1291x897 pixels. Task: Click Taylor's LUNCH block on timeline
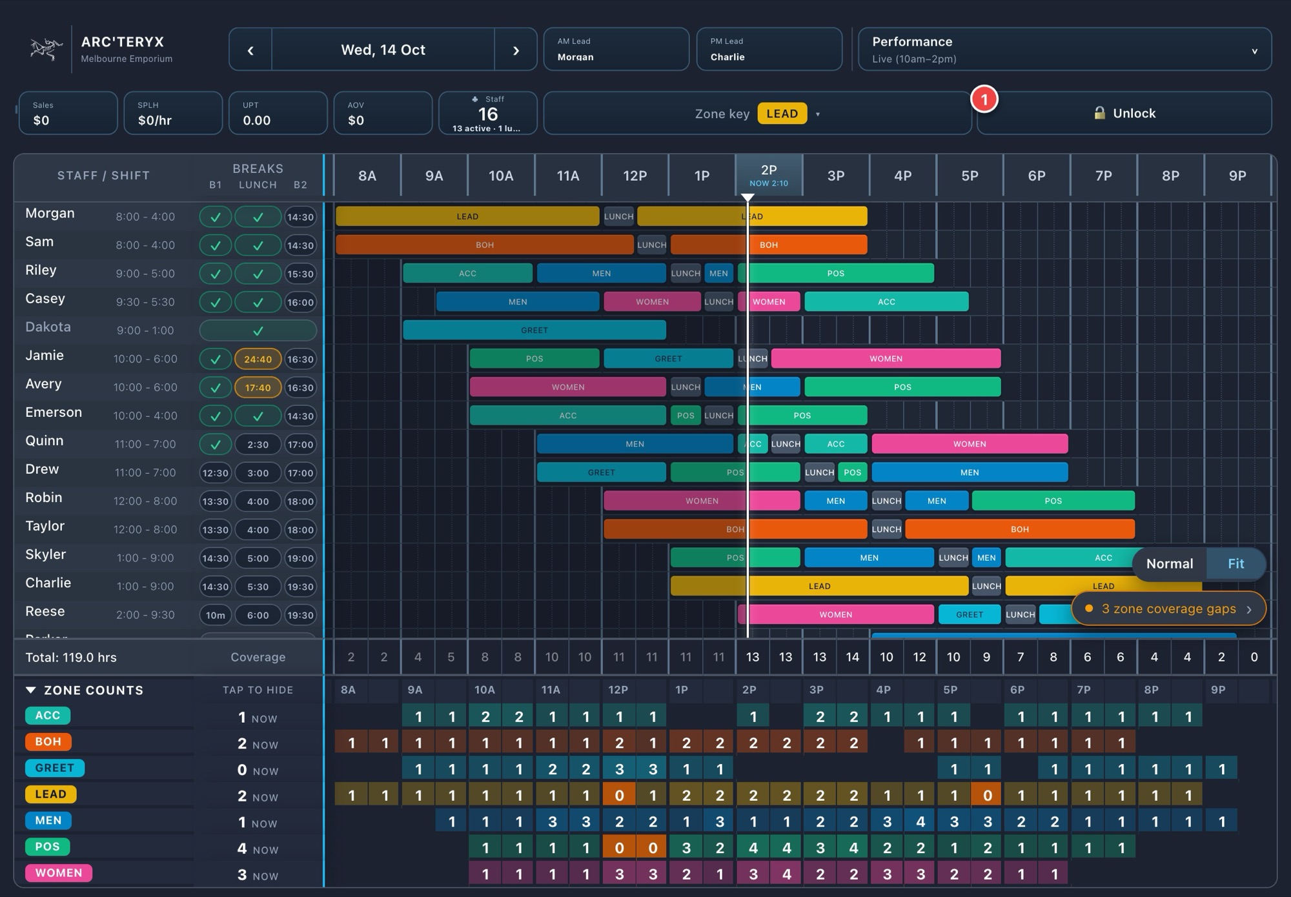click(x=886, y=529)
